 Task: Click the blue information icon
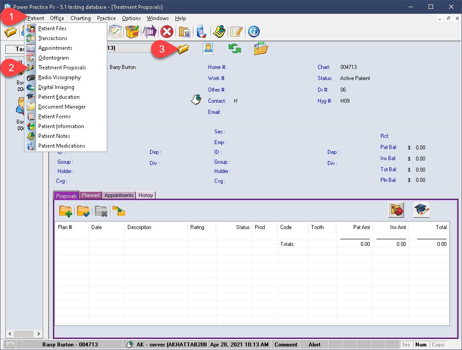click(253, 32)
